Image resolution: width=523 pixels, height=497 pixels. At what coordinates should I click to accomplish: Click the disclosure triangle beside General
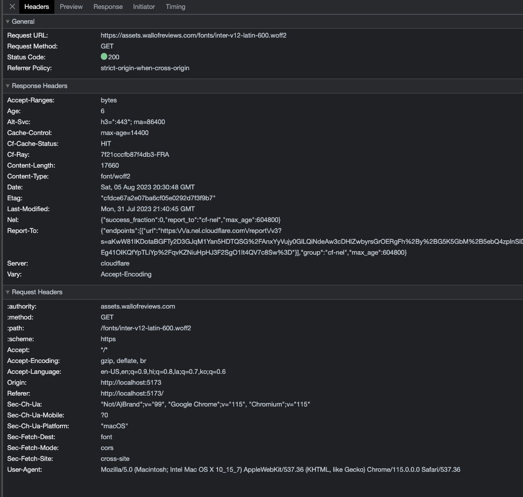pyautogui.click(x=7, y=21)
